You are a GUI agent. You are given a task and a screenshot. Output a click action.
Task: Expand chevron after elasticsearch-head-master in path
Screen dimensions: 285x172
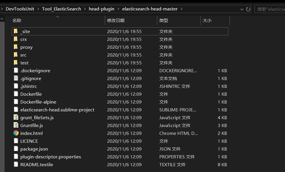tap(182, 9)
